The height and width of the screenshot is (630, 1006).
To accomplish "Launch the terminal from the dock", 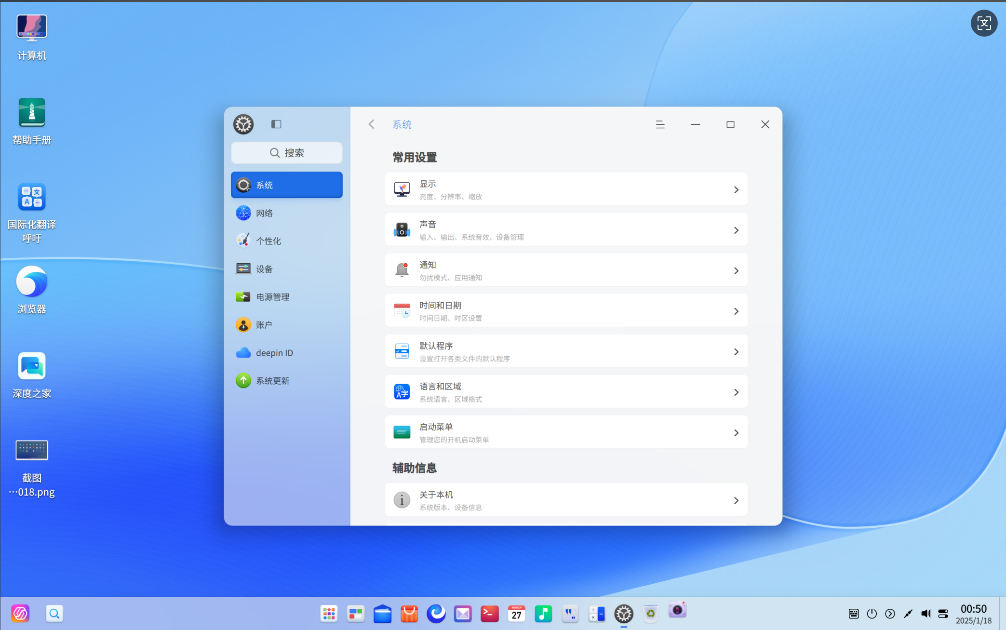I will pyautogui.click(x=490, y=614).
